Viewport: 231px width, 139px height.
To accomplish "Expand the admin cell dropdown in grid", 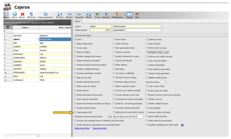I will coord(38,40).
